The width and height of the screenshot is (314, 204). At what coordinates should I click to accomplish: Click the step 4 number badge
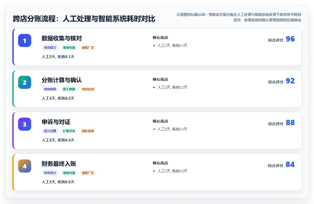pos(25,166)
